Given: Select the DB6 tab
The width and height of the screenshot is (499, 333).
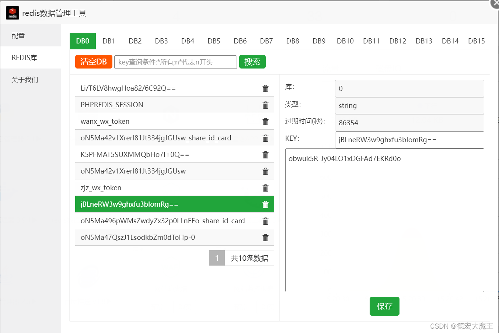Looking at the screenshot, I should click(x=240, y=41).
